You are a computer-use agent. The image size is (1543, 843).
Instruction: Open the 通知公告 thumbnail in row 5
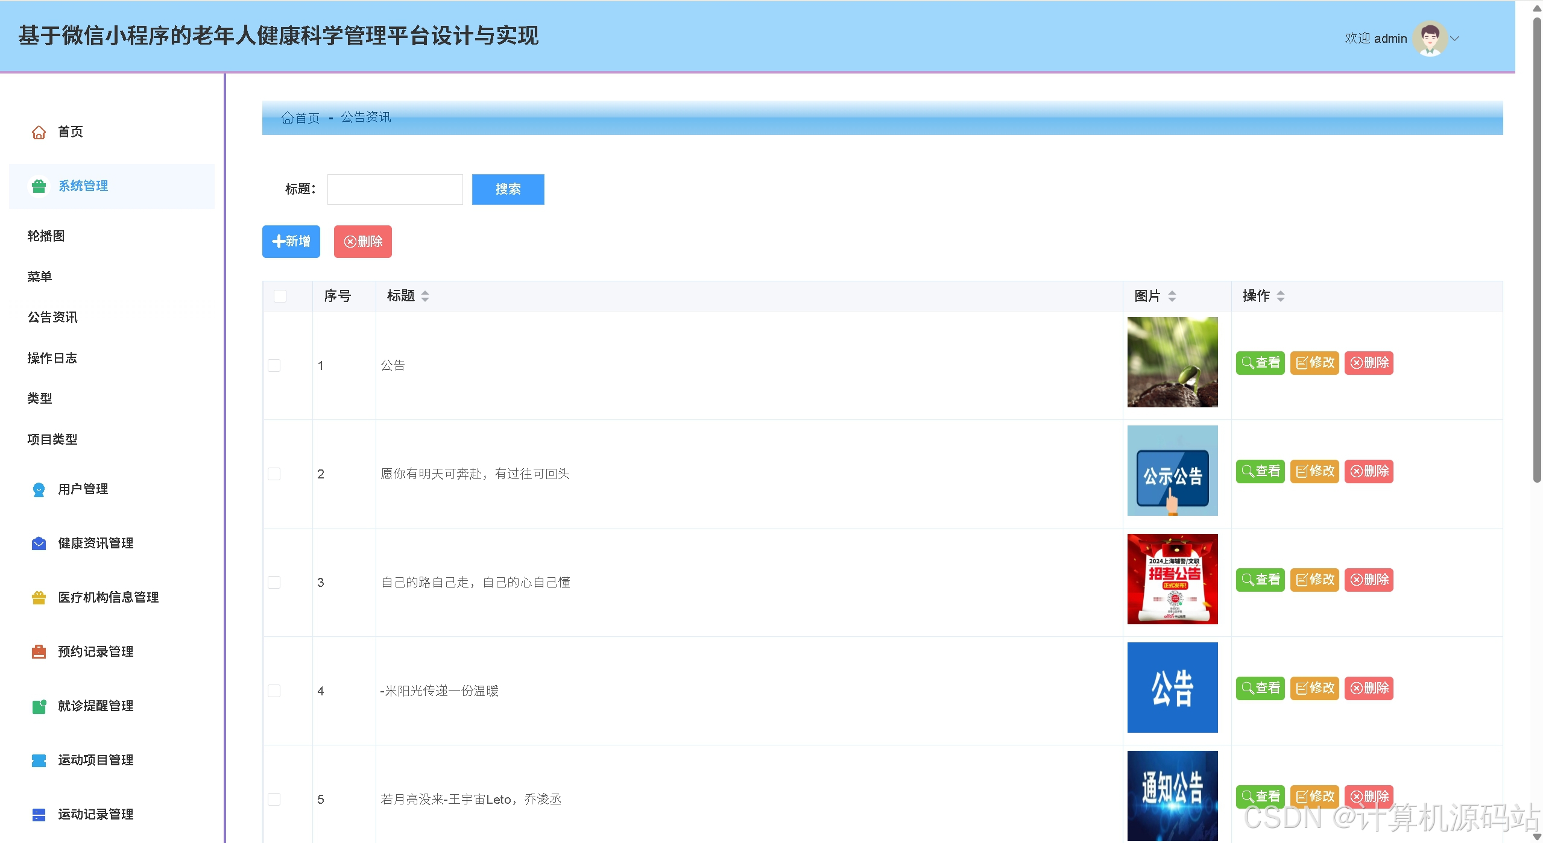[x=1172, y=796]
